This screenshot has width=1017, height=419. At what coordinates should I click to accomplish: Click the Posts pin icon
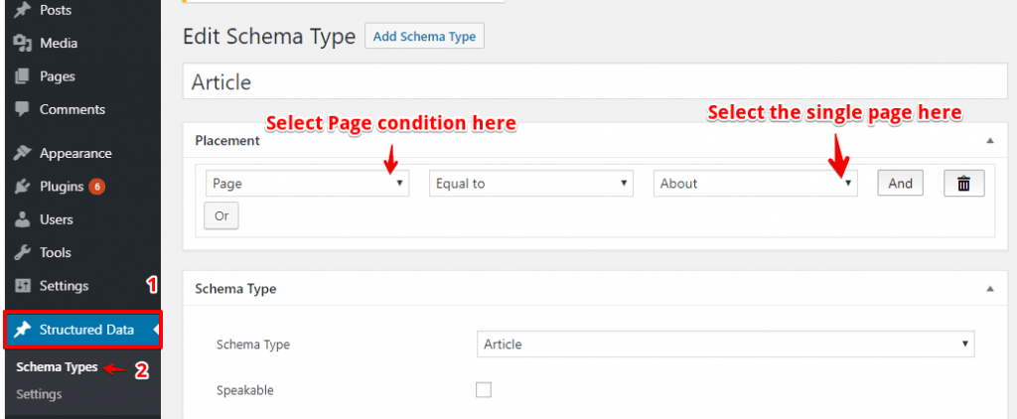pos(23,10)
